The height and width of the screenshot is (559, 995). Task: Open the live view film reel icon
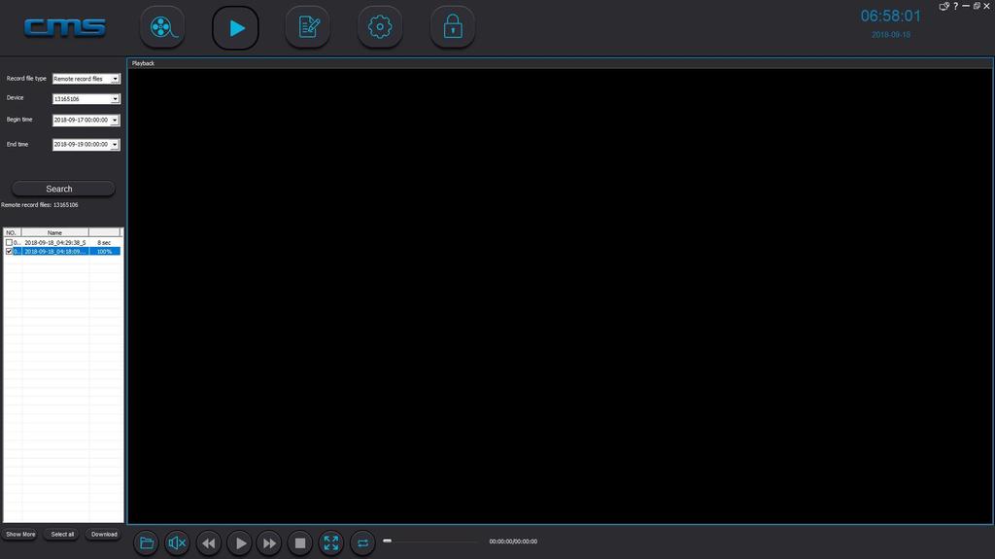click(162, 27)
